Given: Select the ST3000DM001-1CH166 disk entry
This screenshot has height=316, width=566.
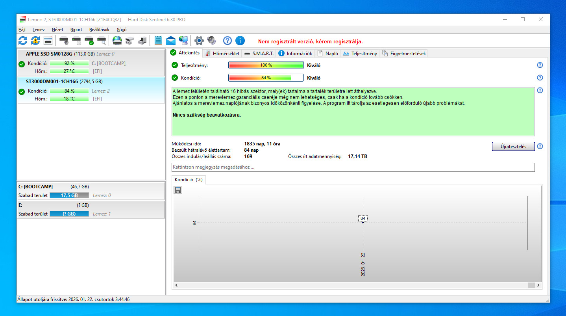Looking at the screenshot, I should tap(91, 90).
